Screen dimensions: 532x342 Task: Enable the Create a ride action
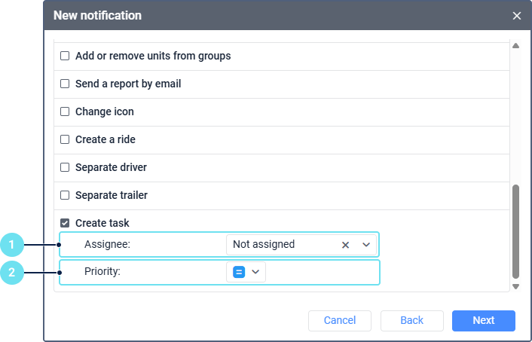coord(65,139)
